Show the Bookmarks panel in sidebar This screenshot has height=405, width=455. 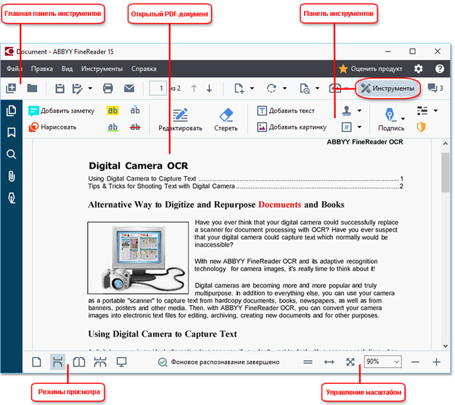point(11,133)
